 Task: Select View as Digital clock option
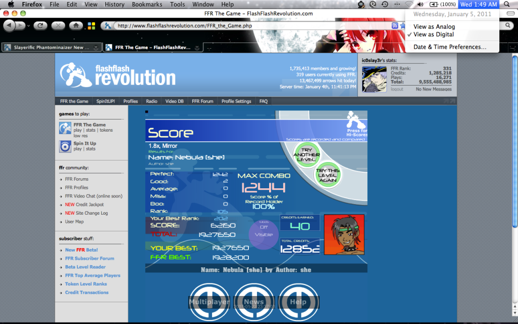coord(434,34)
